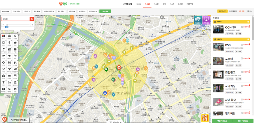
Task: Open the 시/도 선택 dropdown
Action: click(6, 12)
